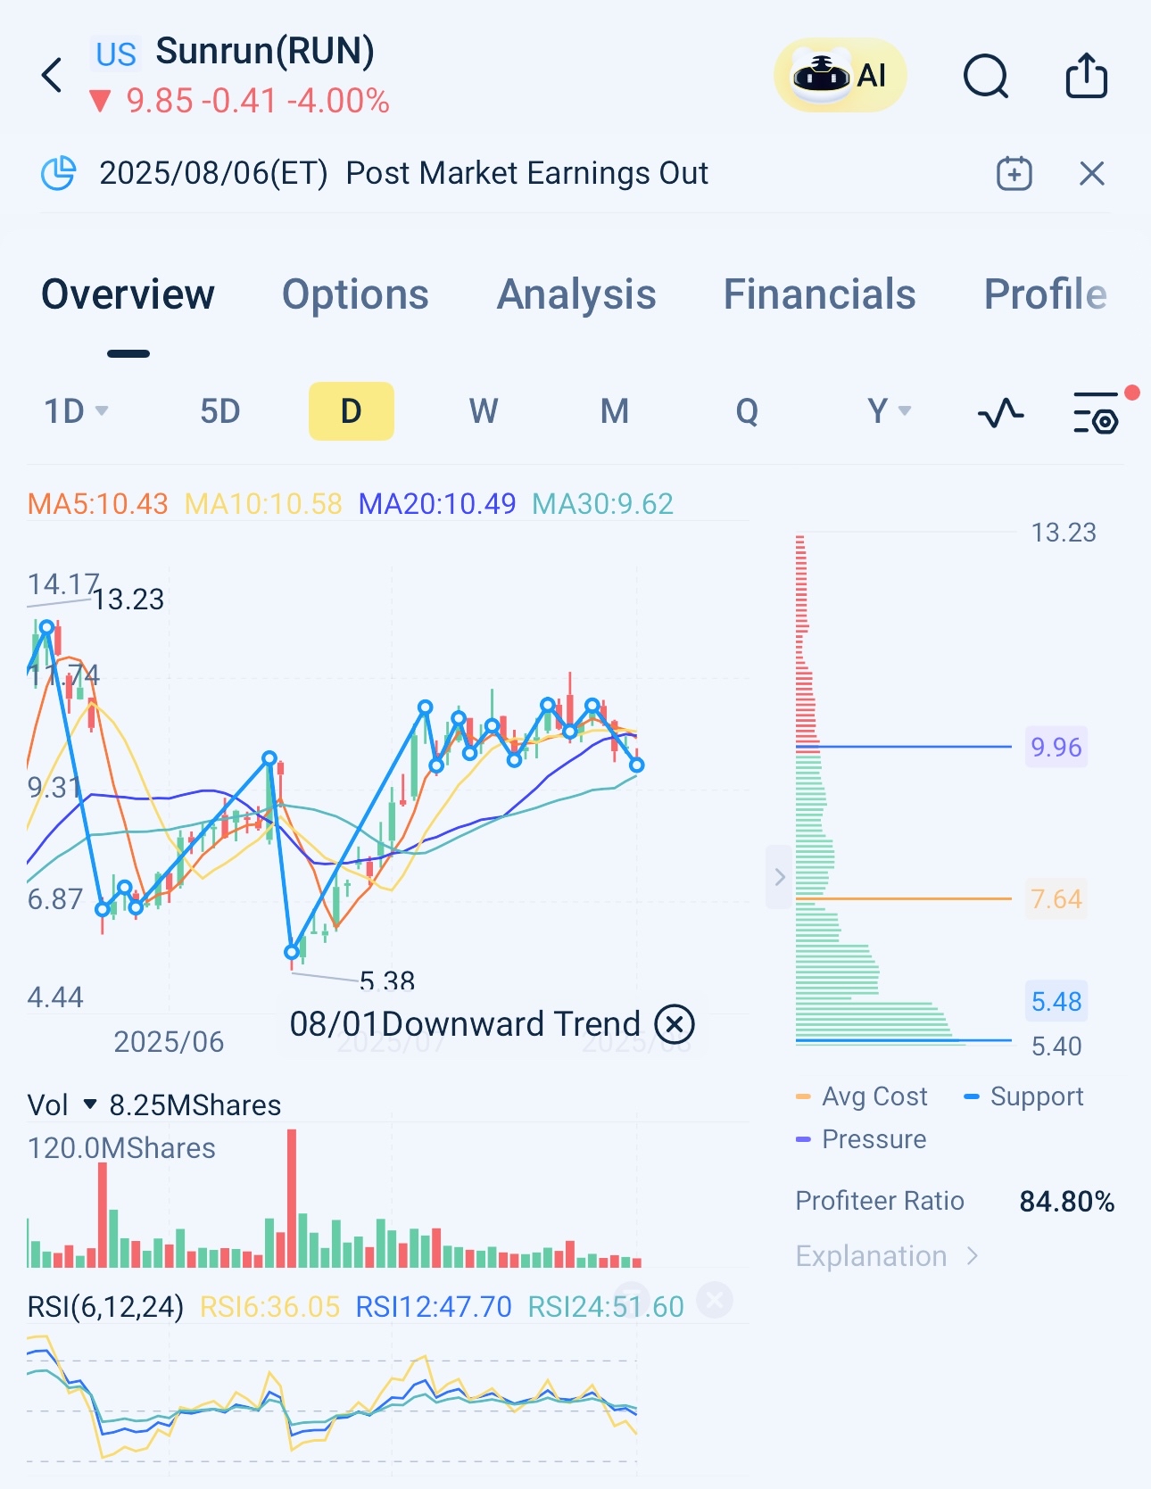Image resolution: width=1151 pixels, height=1489 pixels.
Task: Switch chart to M monthly interval
Action: [x=615, y=411]
